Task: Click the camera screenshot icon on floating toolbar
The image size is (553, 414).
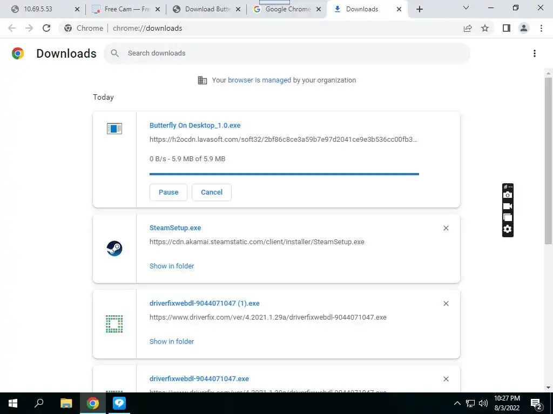Action: (508, 195)
